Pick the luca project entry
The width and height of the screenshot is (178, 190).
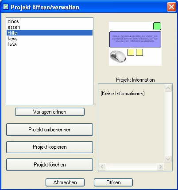pos(50,44)
